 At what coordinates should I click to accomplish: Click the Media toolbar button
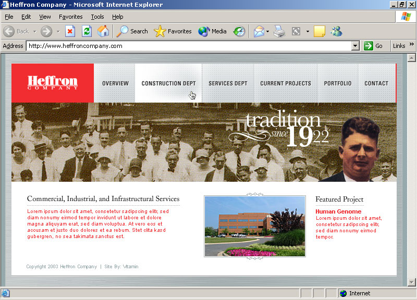click(x=212, y=31)
